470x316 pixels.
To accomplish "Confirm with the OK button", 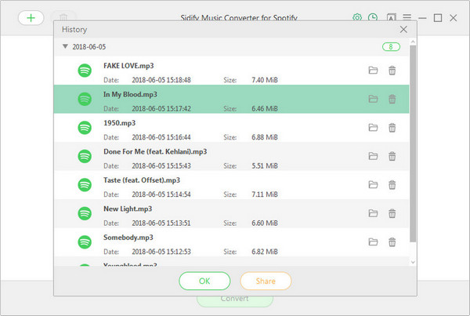I will pos(204,281).
